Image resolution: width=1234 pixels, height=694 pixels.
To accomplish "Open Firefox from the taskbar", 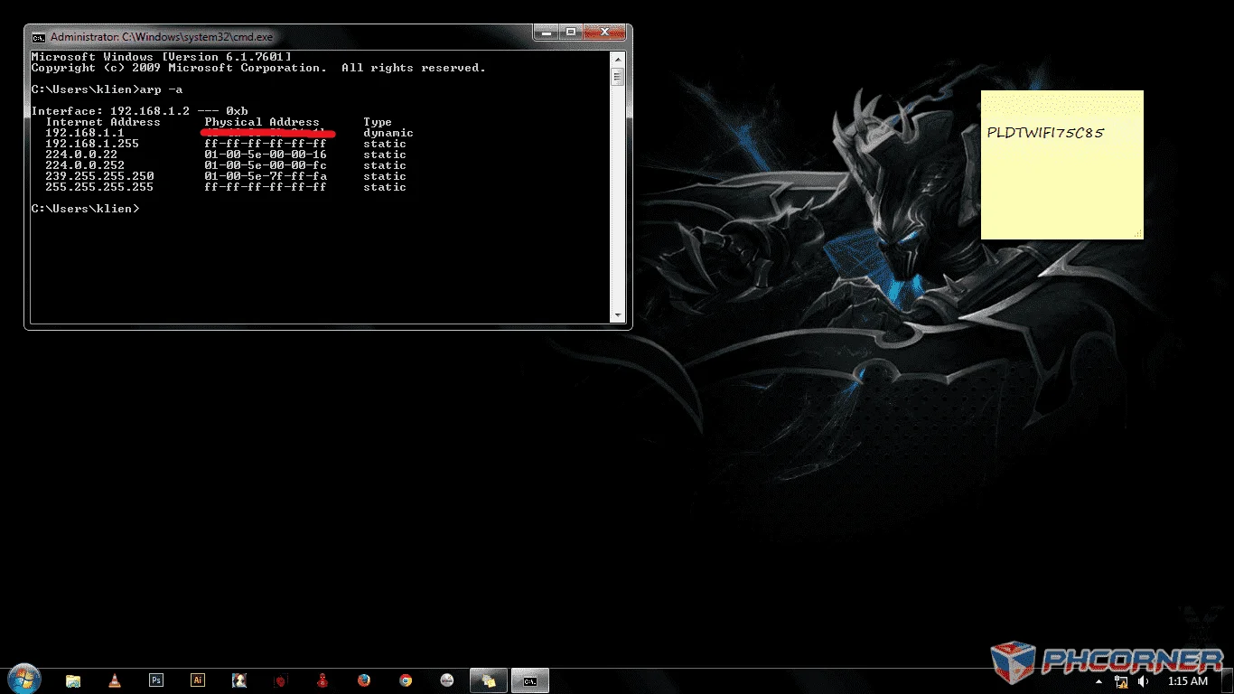I will click(x=364, y=680).
